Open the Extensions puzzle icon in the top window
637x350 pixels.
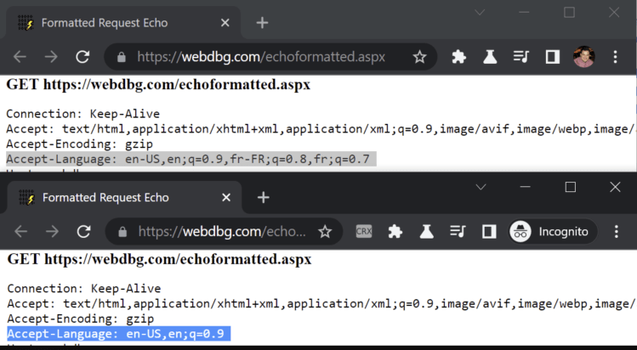(x=458, y=57)
